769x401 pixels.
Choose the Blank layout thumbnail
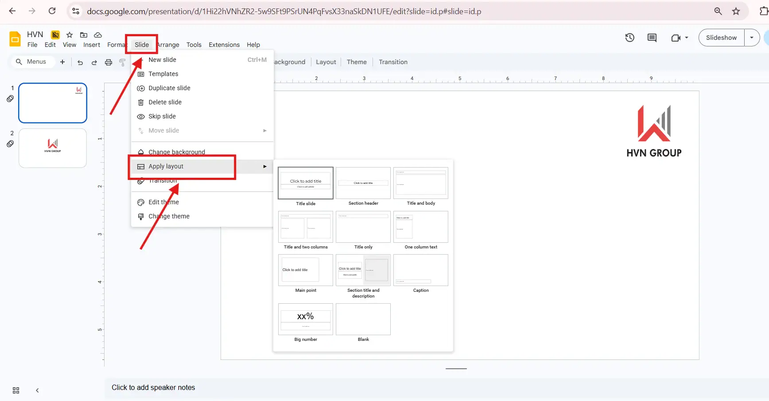click(363, 319)
